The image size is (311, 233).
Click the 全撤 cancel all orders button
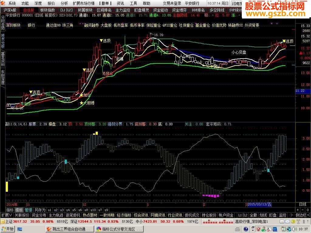pyautogui.click(x=254, y=215)
